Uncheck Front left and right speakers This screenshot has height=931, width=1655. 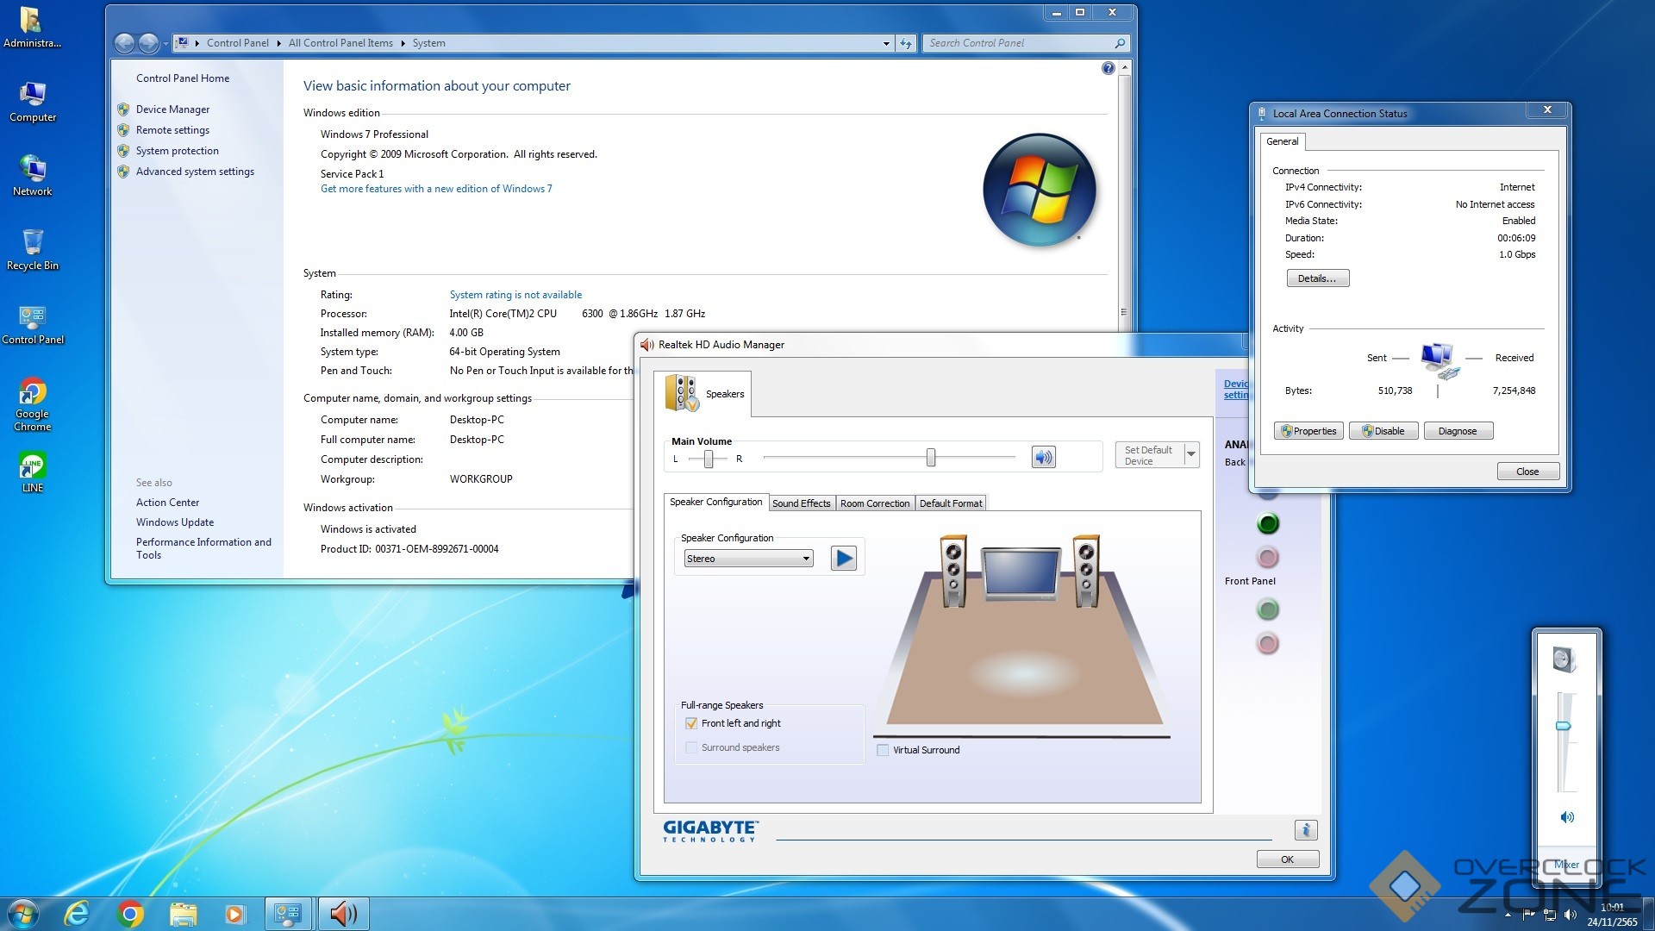(691, 723)
